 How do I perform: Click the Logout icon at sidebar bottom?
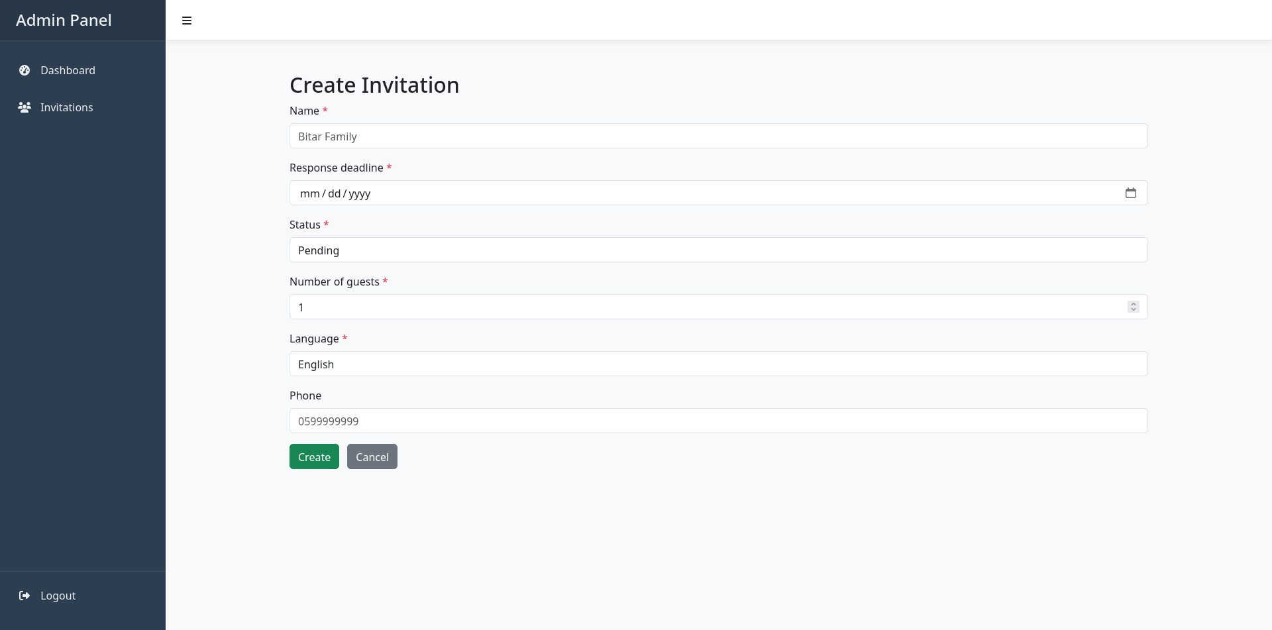[25, 596]
